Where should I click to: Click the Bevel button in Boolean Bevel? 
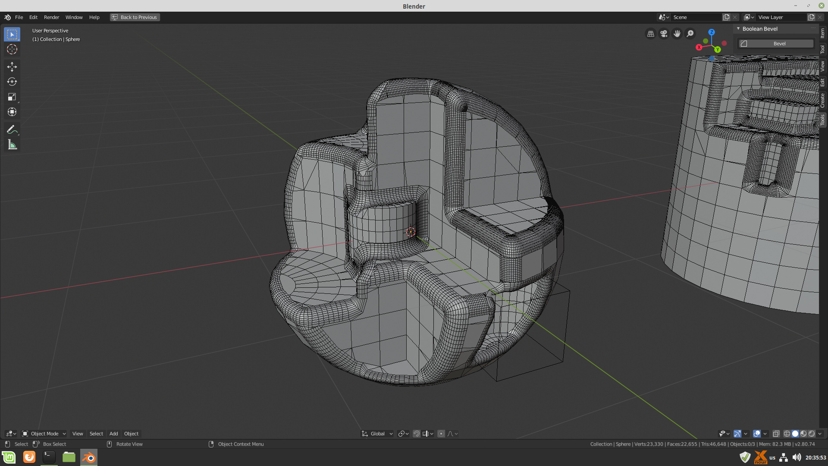[776, 44]
